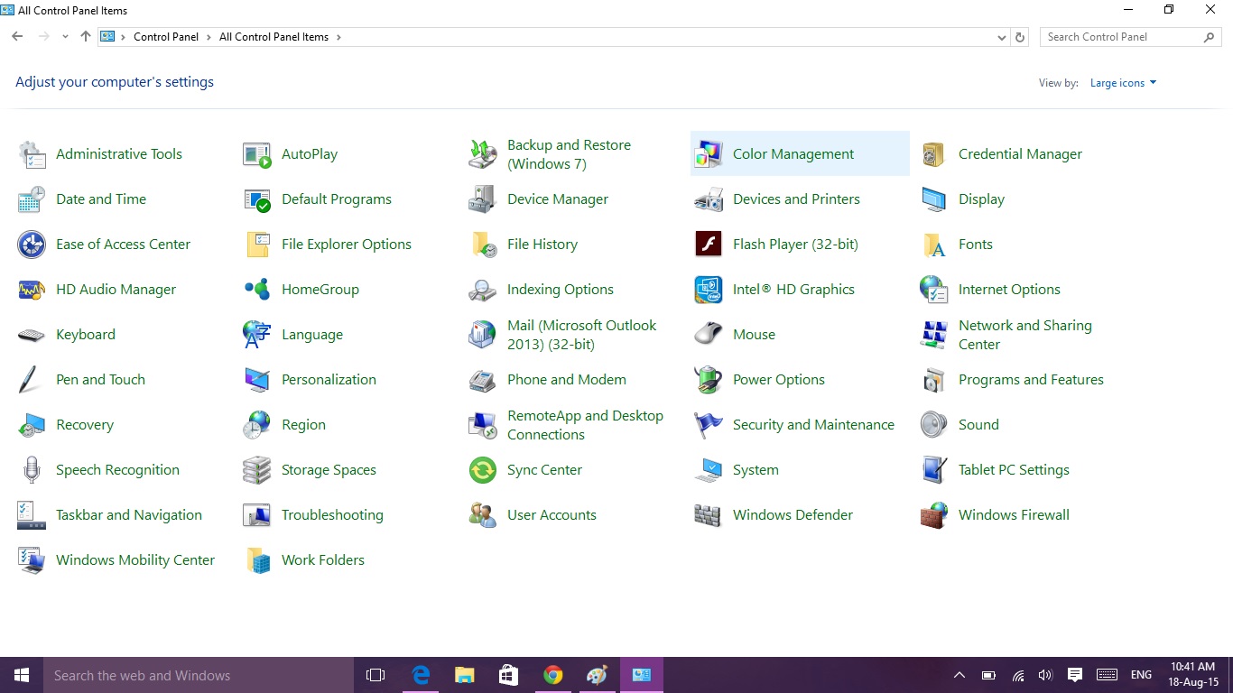The image size is (1233, 693).
Task: Refresh the Control Panel view
Action: pyautogui.click(x=1020, y=37)
